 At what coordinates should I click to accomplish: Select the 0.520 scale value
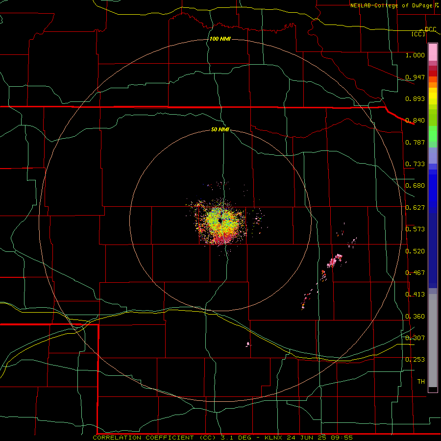(x=415, y=251)
